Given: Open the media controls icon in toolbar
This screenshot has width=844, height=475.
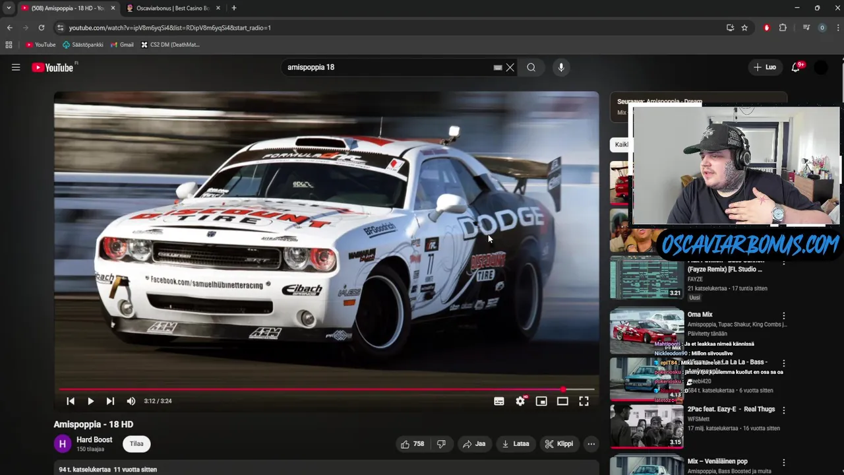Looking at the screenshot, I should [x=806, y=28].
